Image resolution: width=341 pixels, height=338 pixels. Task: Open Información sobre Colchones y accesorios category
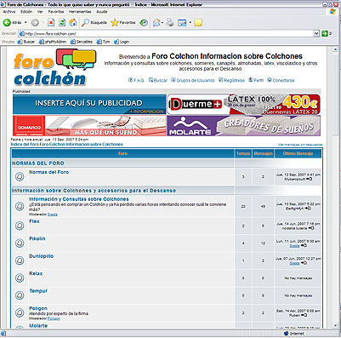(x=94, y=191)
